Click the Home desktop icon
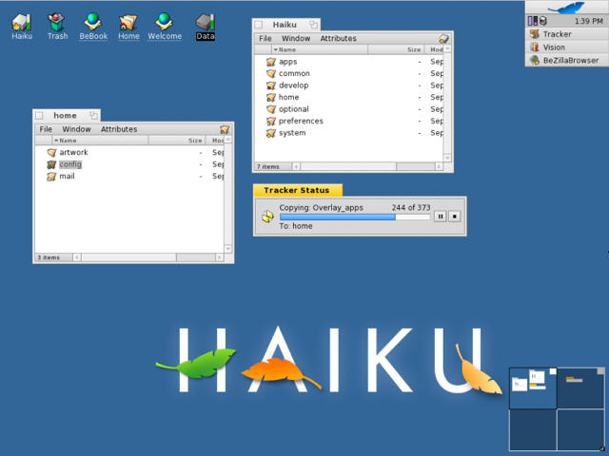Viewport: 609px width, 456px height. coord(128,22)
